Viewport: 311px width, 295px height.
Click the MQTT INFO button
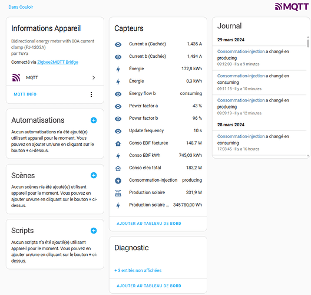click(25, 94)
